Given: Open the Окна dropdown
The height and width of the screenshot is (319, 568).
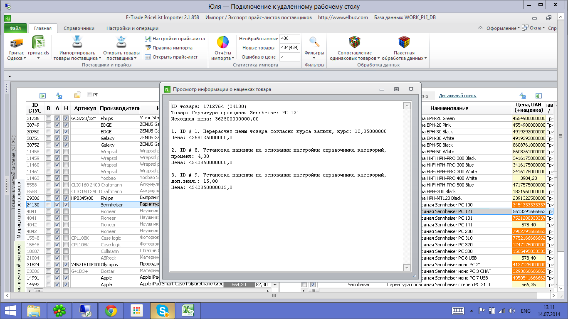Looking at the screenshot, I should (x=533, y=28).
